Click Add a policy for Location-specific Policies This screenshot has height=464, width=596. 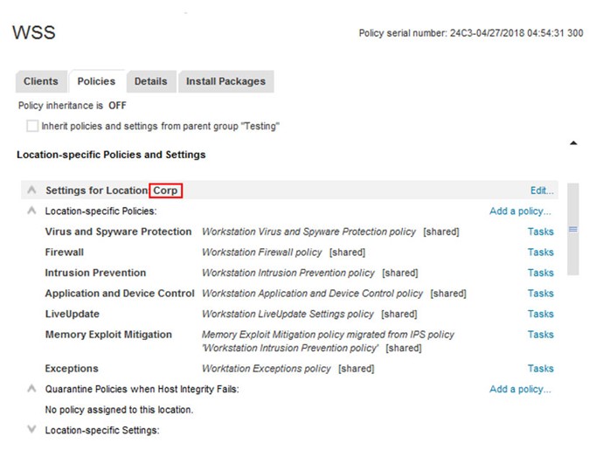point(520,211)
